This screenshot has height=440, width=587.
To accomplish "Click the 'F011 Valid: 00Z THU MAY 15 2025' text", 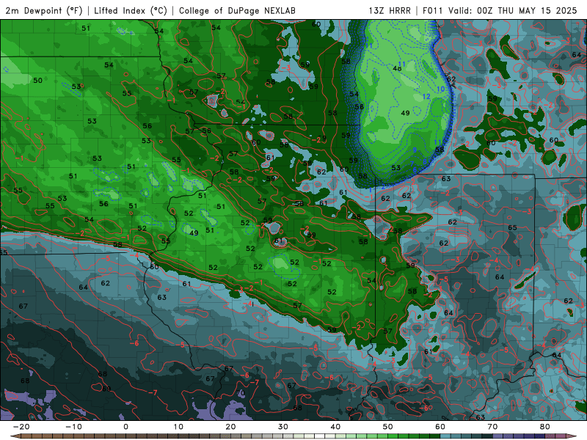I will (500, 10).
